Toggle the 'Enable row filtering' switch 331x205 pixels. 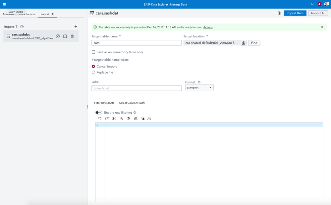(99, 113)
